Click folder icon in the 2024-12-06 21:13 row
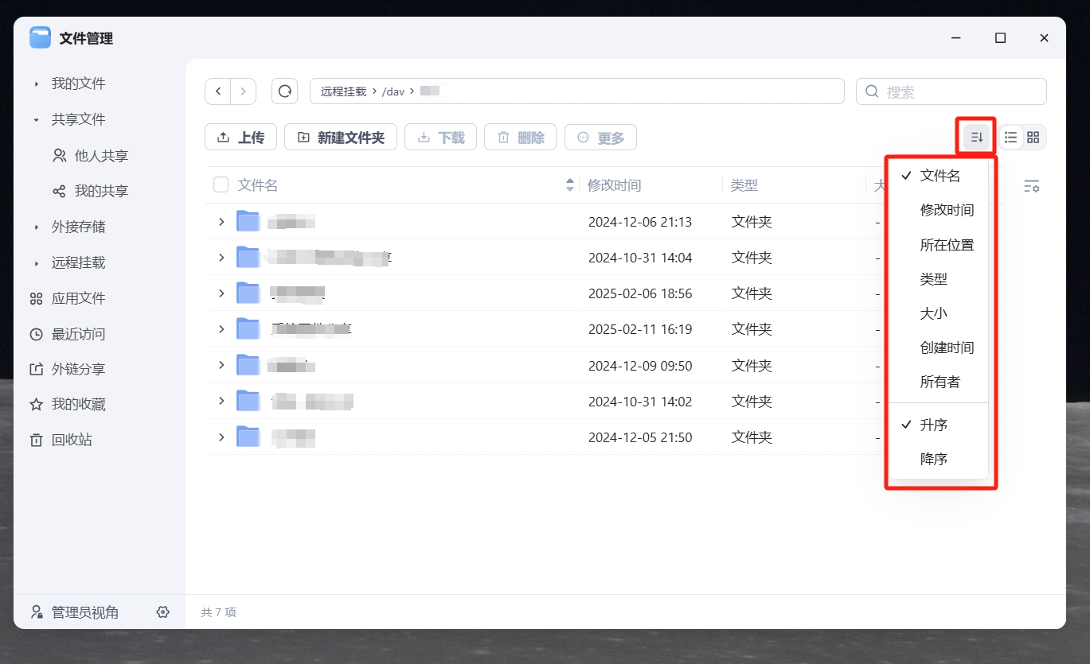This screenshot has width=1090, height=664. [x=248, y=222]
